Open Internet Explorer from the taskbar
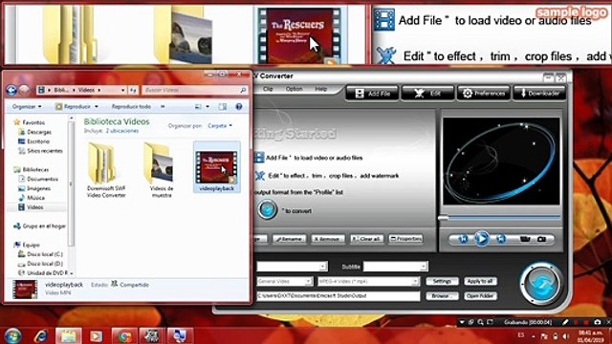Viewport: 612px width, 344px height. pos(40,335)
